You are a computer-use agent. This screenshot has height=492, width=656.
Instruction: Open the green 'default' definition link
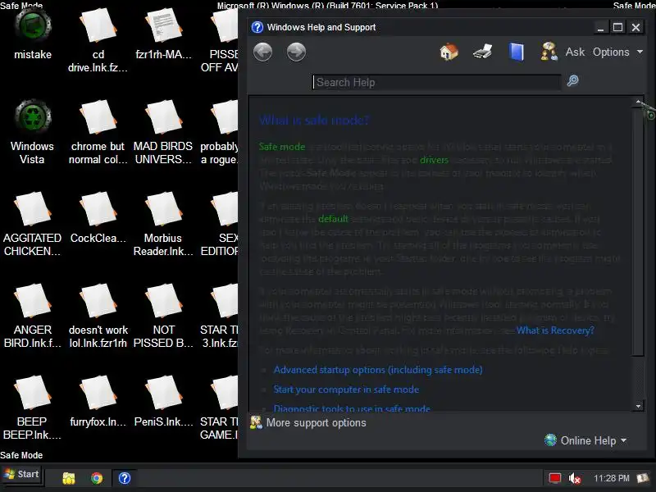coord(333,219)
